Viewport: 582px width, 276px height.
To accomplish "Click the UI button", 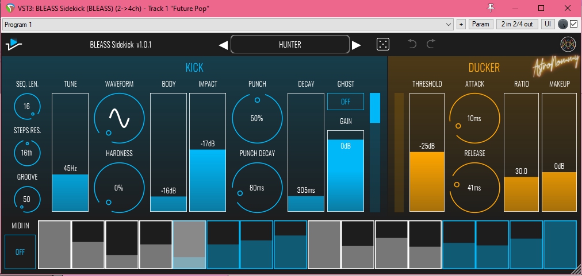I will pyautogui.click(x=547, y=24).
